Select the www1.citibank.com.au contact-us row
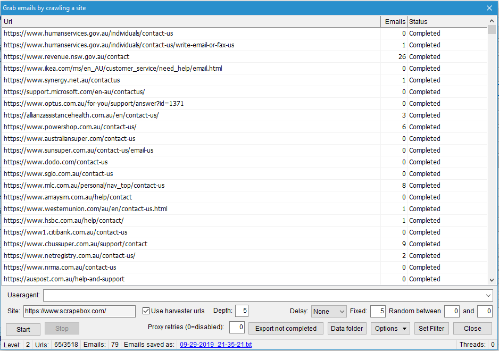 coord(244,232)
